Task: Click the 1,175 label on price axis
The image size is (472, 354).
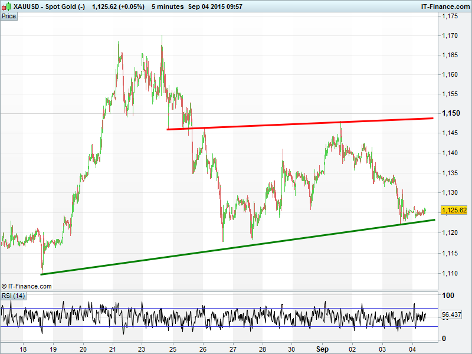Action: (450, 16)
